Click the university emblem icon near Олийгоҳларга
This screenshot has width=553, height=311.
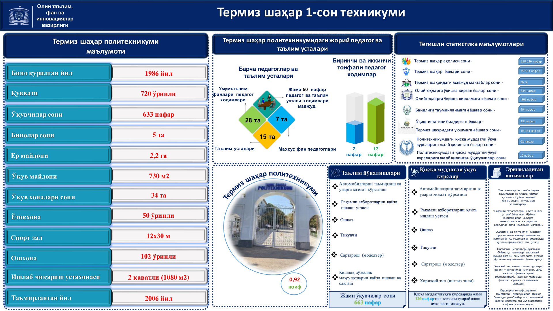(x=407, y=95)
